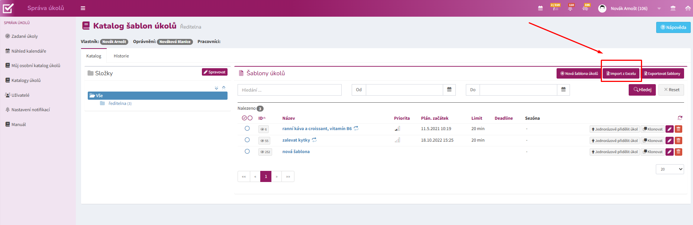Click into the Hledání search field
Image resolution: width=693 pixels, height=225 pixels.
click(290, 90)
